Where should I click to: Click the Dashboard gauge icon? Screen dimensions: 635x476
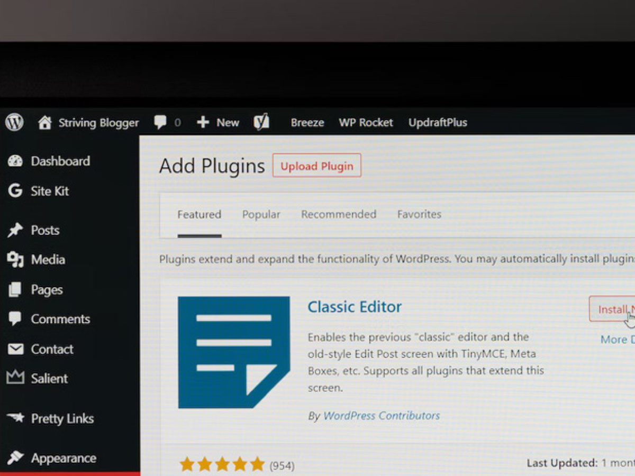click(x=15, y=161)
